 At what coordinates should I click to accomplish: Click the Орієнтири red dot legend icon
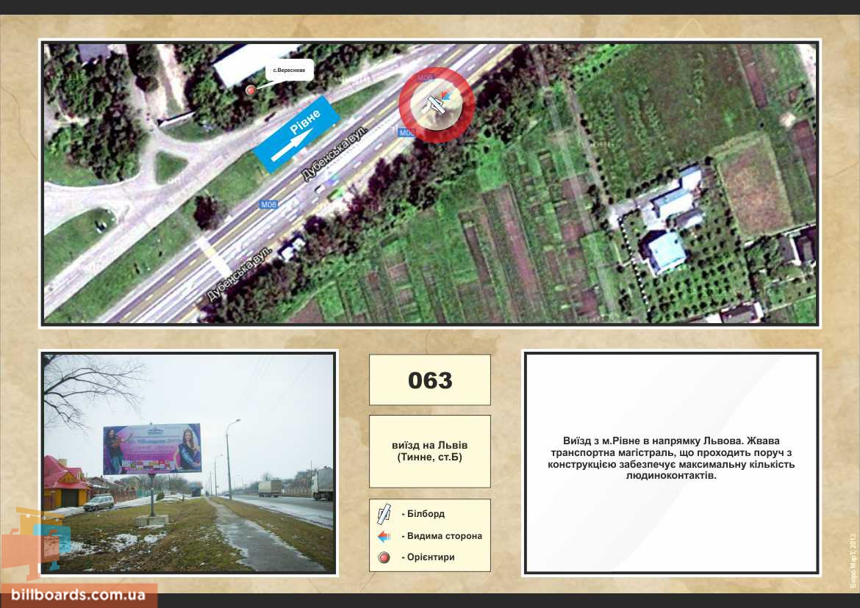tap(384, 557)
